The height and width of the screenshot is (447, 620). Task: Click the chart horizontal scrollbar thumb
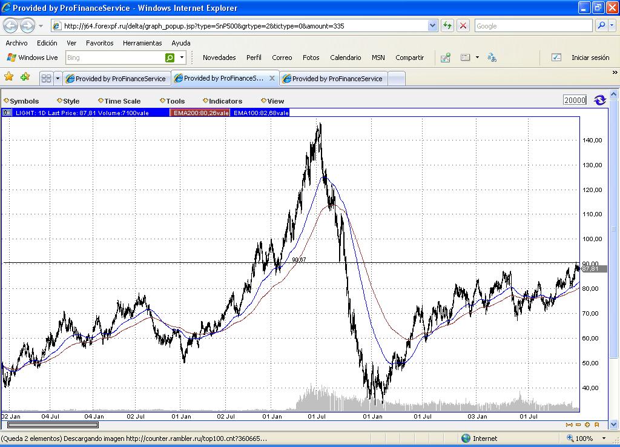[52, 425]
